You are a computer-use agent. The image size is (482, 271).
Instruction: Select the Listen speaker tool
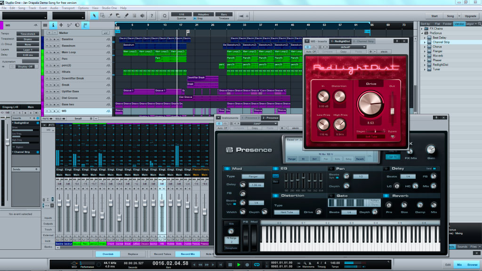click(x=142, y=16)
